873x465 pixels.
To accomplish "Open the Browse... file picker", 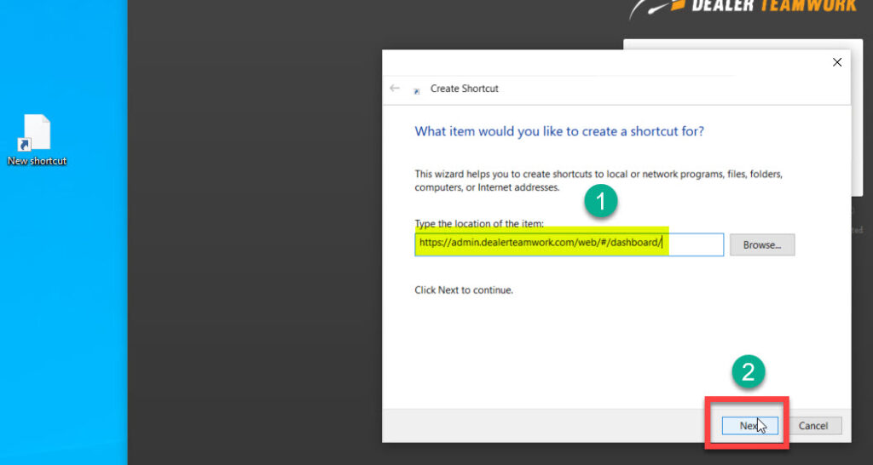I will tap(761, 244).
